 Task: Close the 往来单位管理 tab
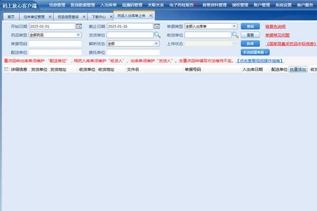point(50,17)
